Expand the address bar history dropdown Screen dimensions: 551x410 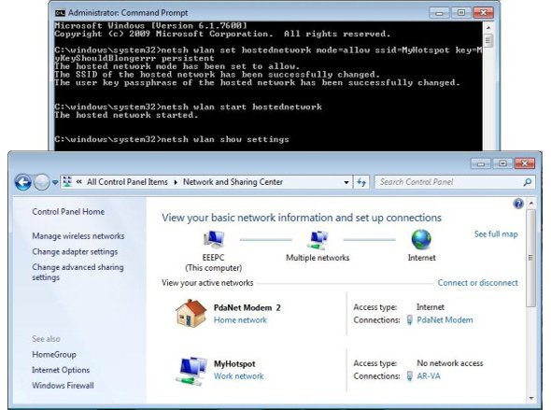(x=346, y=182)
